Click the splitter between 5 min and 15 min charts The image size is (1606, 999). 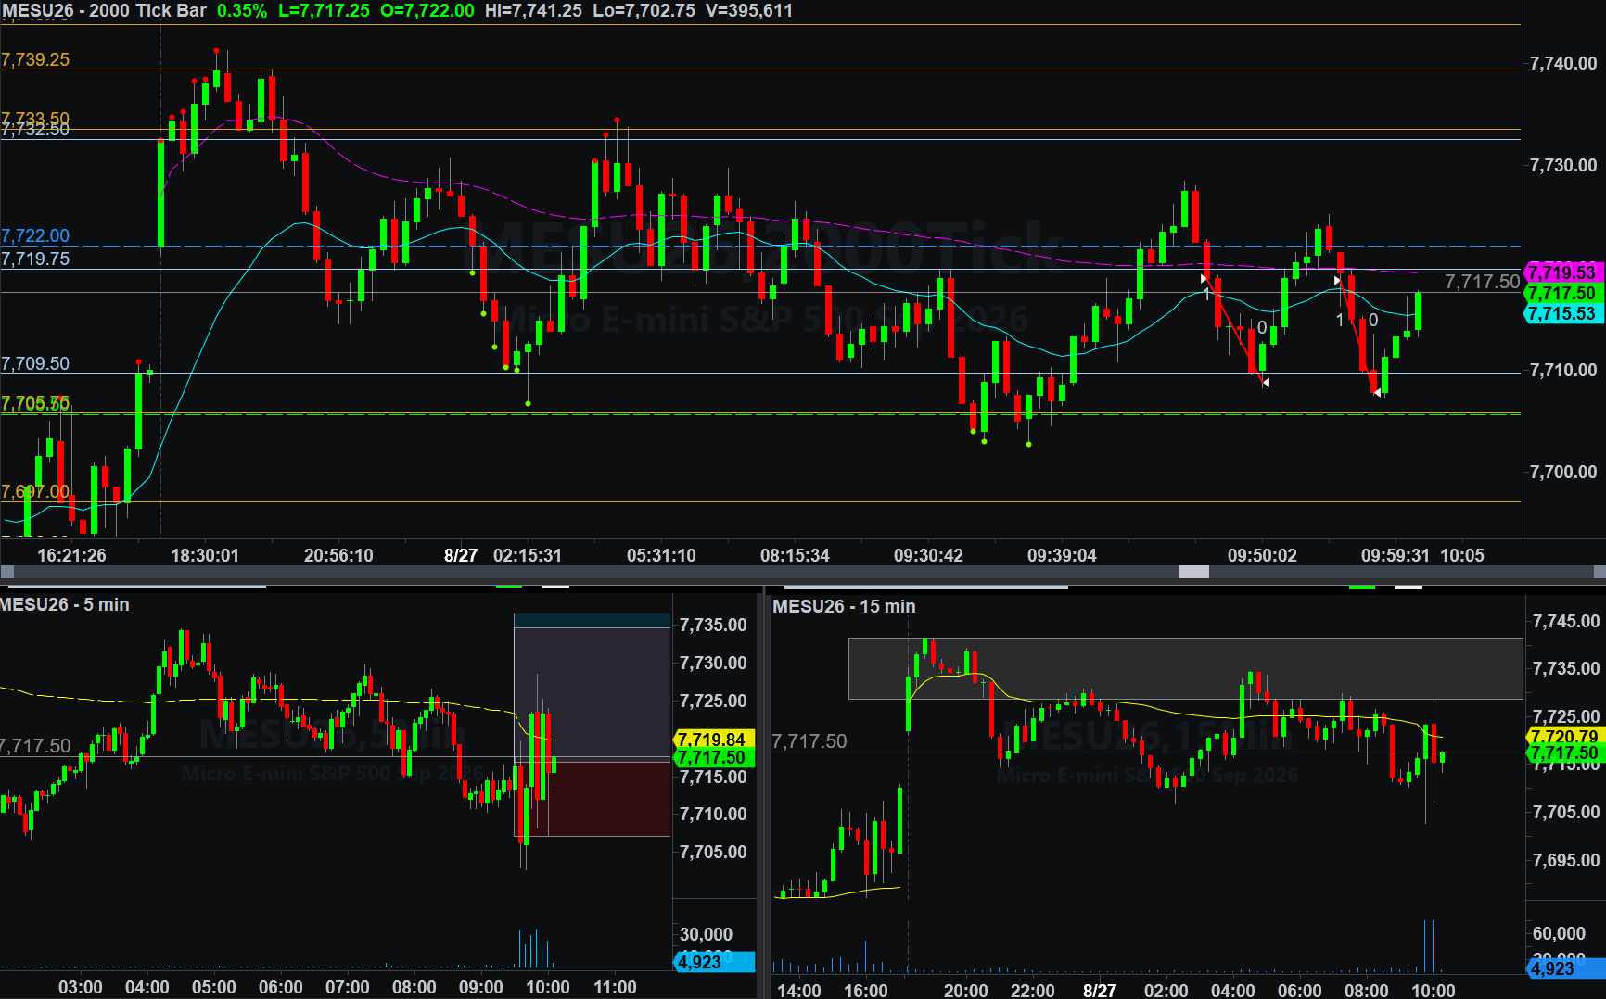coord(765,792)
